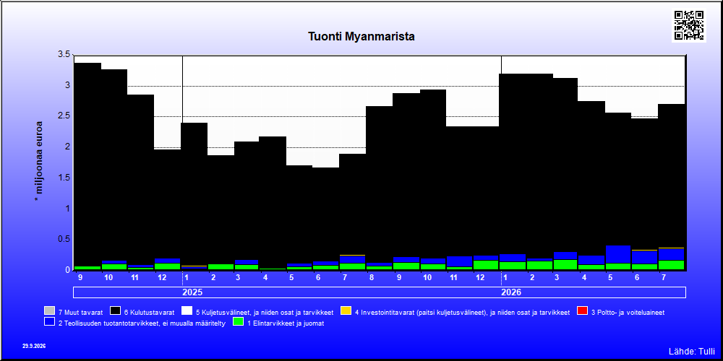Click the y-axis value '3.5'
Viewport: 723px width, 361px height.
pos(64,54)
